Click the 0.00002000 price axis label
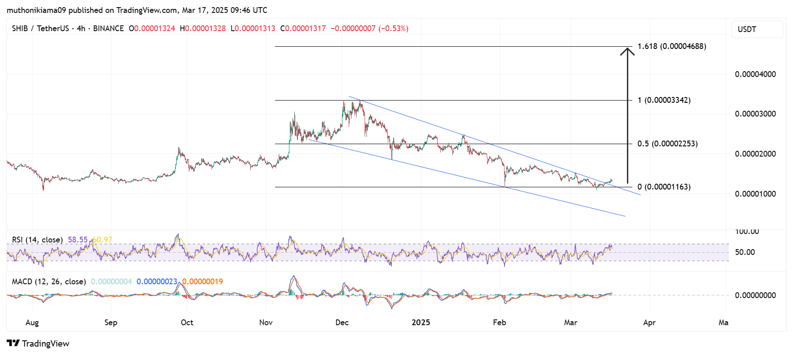Image resolution: width=793 pixels, height=355 pixels. pos(756,154)
